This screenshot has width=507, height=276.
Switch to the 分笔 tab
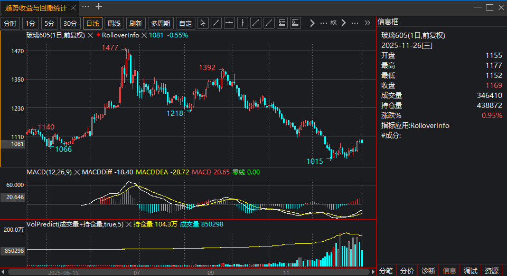(x=386, y=271)
